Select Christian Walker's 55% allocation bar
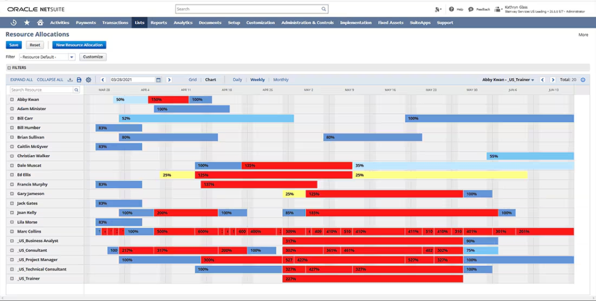 [530, 156]
